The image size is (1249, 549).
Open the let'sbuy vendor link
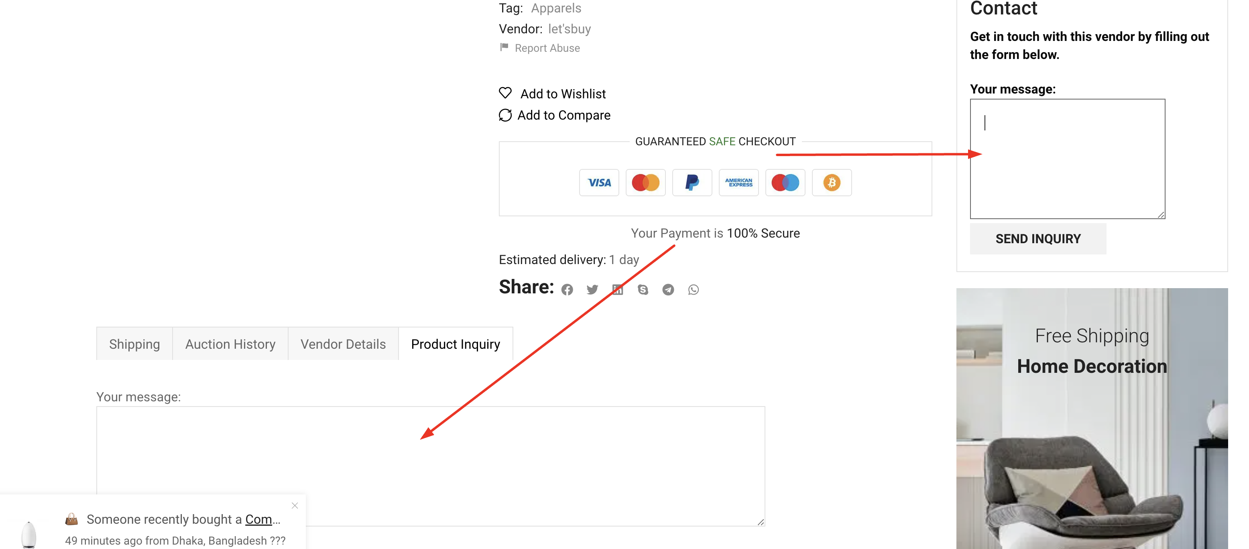(x=569, y=29)
